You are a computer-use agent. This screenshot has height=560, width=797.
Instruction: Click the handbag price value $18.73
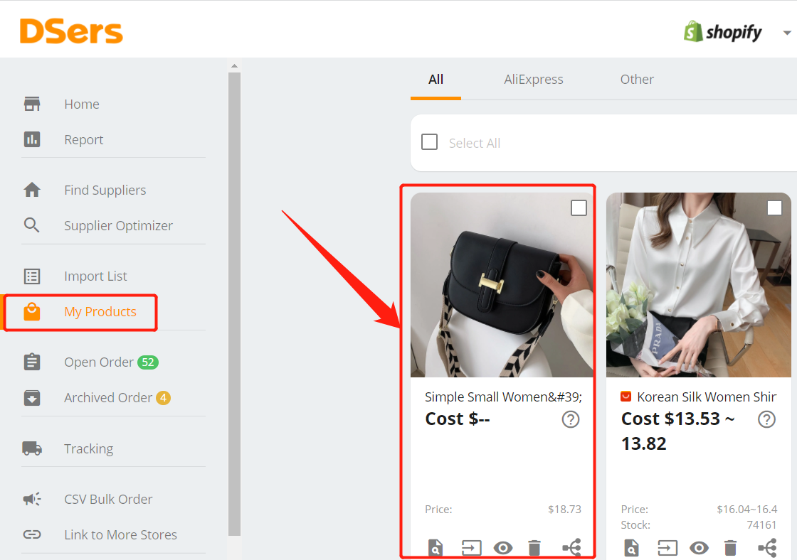(x=564, y=510)
